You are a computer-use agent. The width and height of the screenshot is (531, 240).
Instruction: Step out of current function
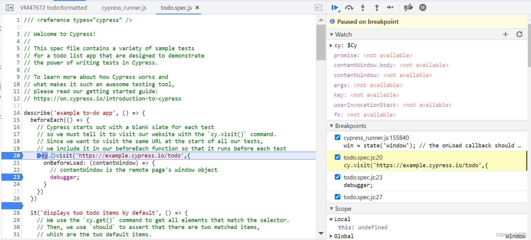coord(377,8)
